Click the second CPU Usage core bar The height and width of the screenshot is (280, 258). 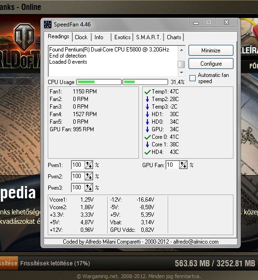[145, 82]
